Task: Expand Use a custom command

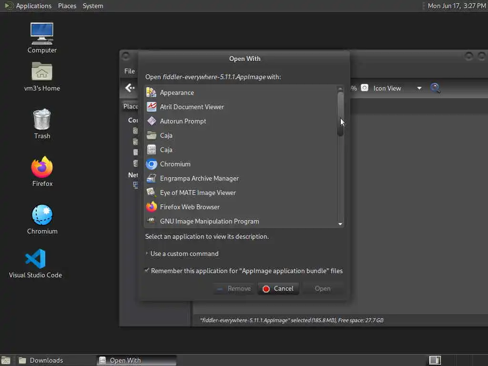Action: coord(182,254)
